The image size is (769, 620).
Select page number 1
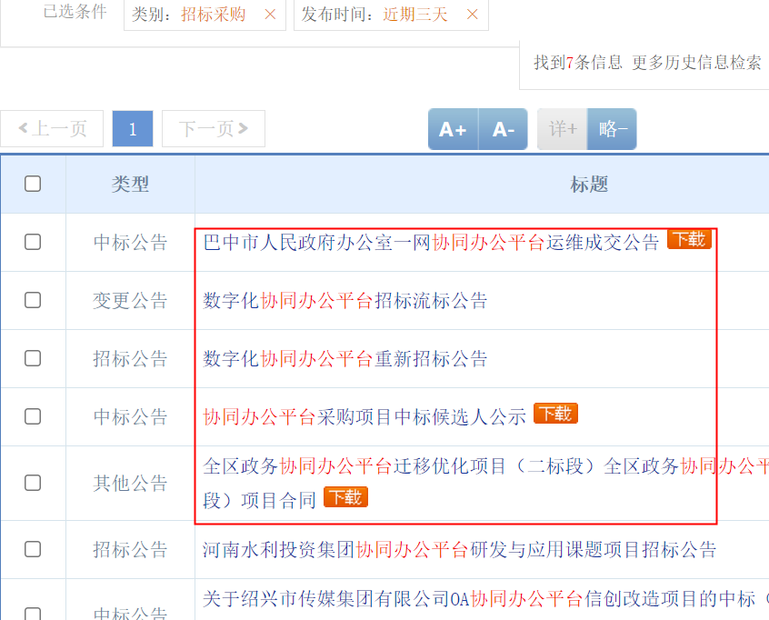coord(133,128)
